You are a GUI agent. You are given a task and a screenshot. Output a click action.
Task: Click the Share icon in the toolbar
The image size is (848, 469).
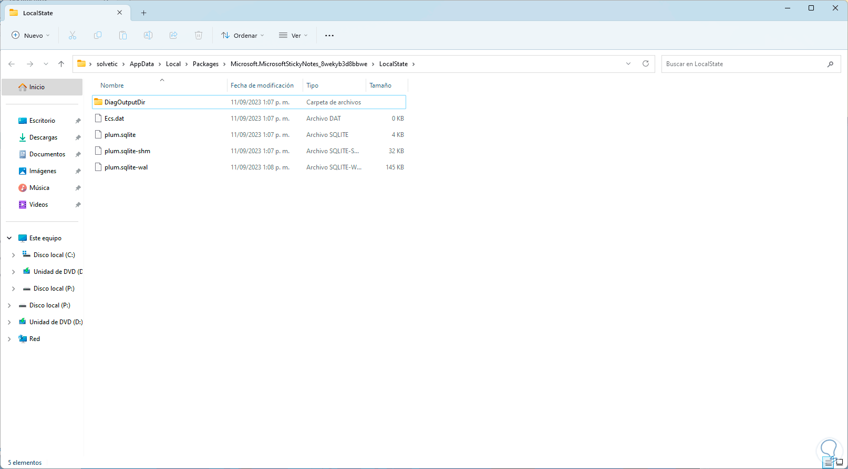click(x=173, y=36)
